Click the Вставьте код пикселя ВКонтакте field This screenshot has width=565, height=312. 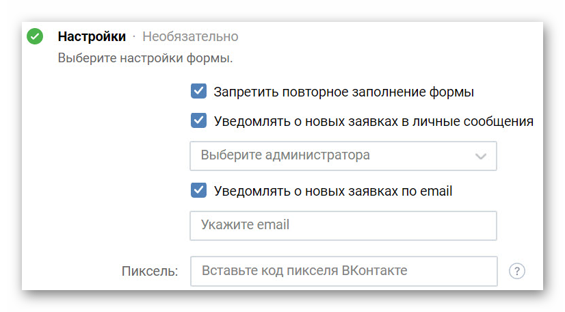[343, 271]
